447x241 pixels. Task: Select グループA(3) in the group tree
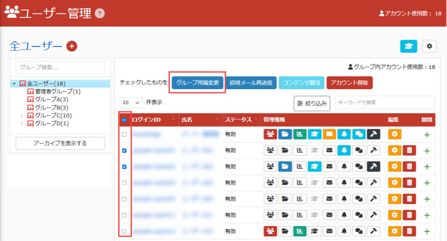click(x=51, y=99)
